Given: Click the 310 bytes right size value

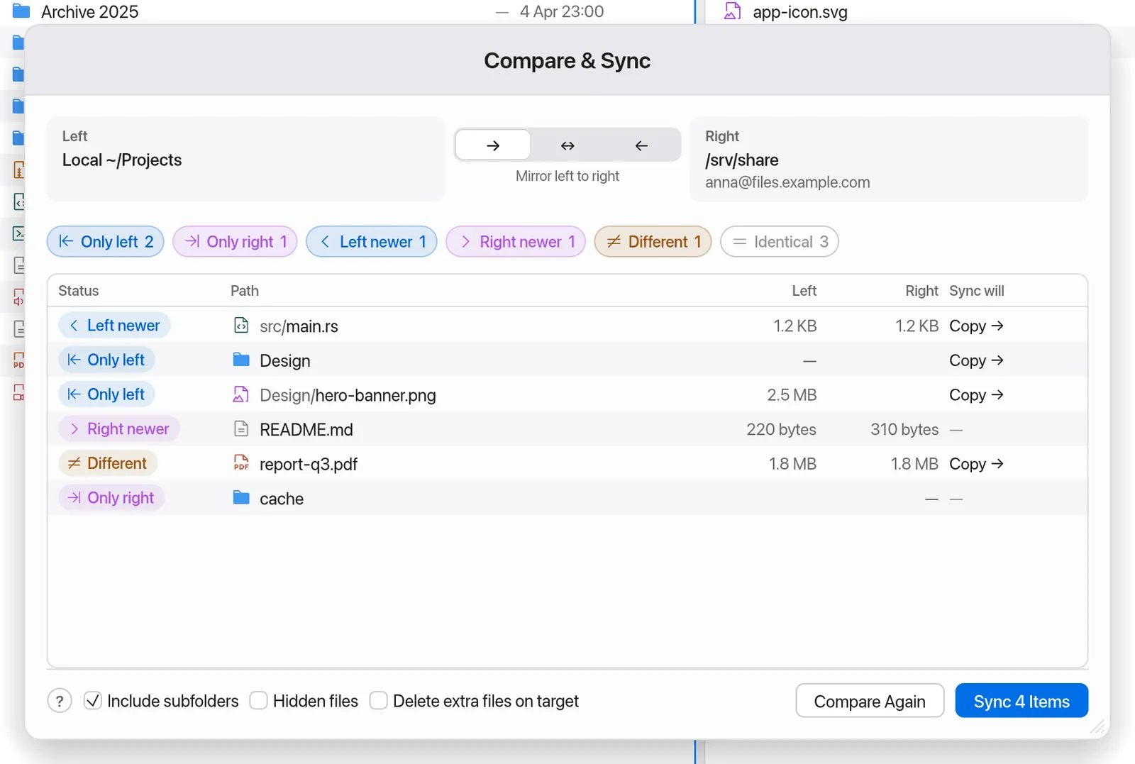Looking at the screenshot, I should [904, 429].
